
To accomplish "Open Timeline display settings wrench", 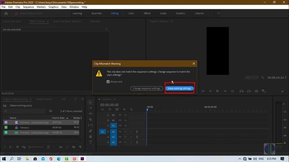I will [x=131, y=109].
